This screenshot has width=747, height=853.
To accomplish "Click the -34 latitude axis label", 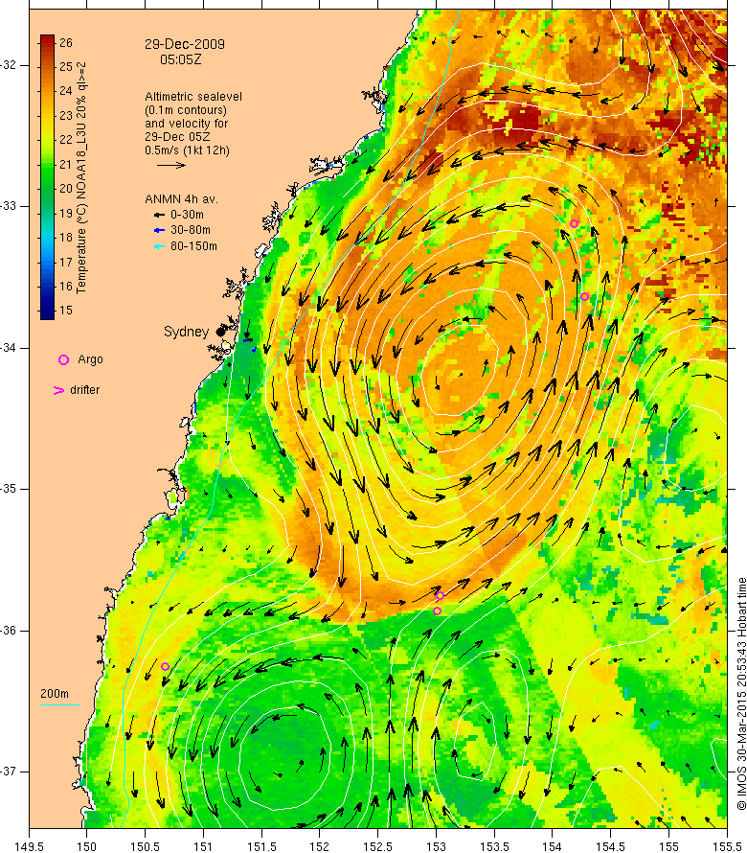I will (x=9, y=348).
